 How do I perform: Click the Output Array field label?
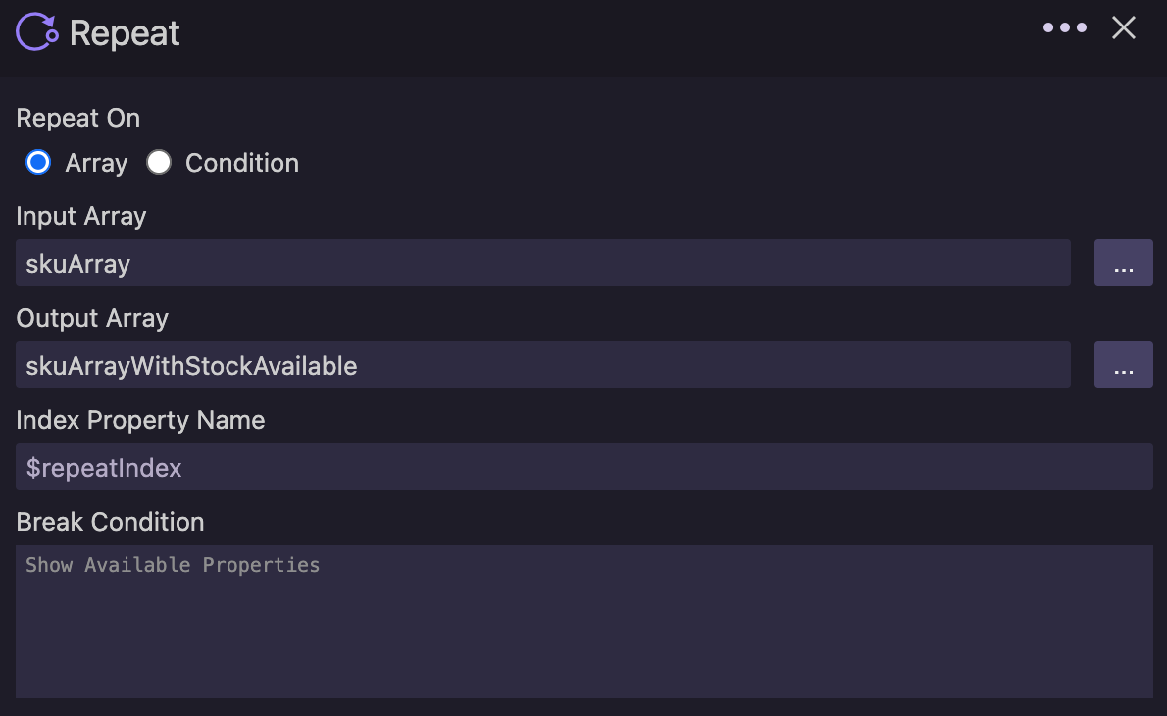pyautogui.click(x=92, y=318)
